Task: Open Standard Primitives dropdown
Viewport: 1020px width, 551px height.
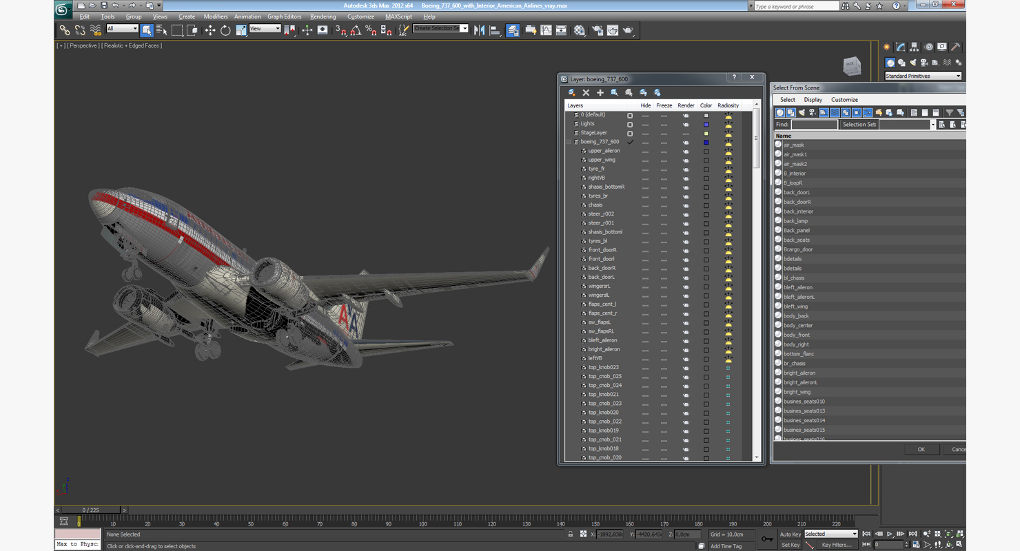Action: 923,76
